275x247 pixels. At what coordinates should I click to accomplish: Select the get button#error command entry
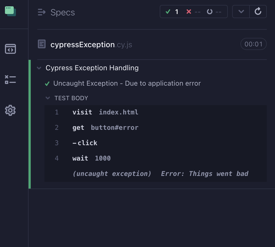(105, 127)
